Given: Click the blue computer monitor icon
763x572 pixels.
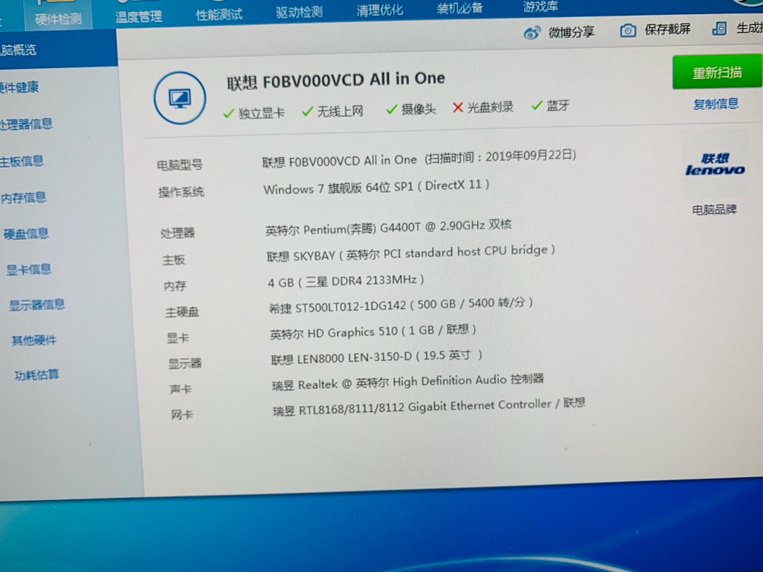Looking at the screenshot, I should 180,97.
